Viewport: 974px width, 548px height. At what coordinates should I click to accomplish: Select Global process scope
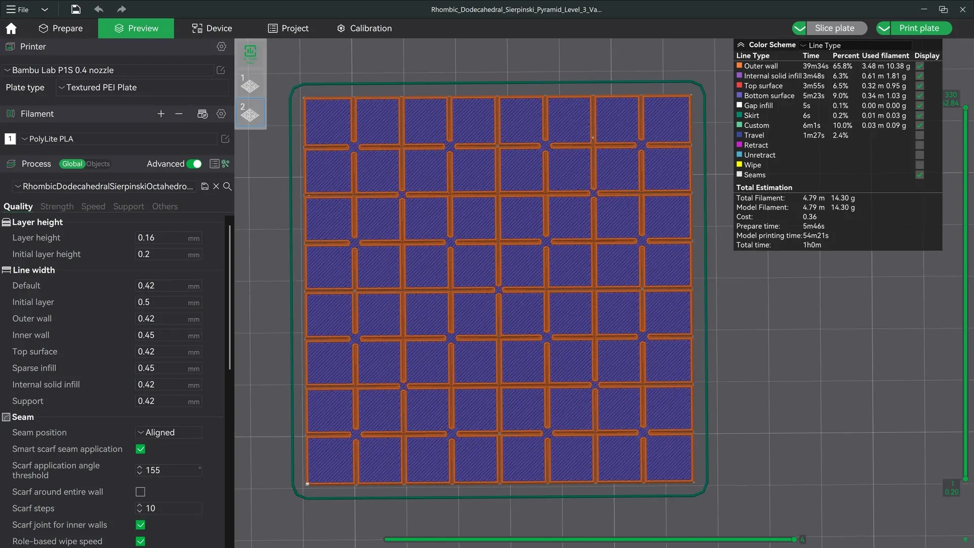click(72, 164)
